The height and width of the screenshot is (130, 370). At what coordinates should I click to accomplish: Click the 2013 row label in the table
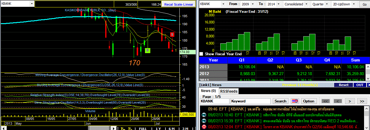213,67
